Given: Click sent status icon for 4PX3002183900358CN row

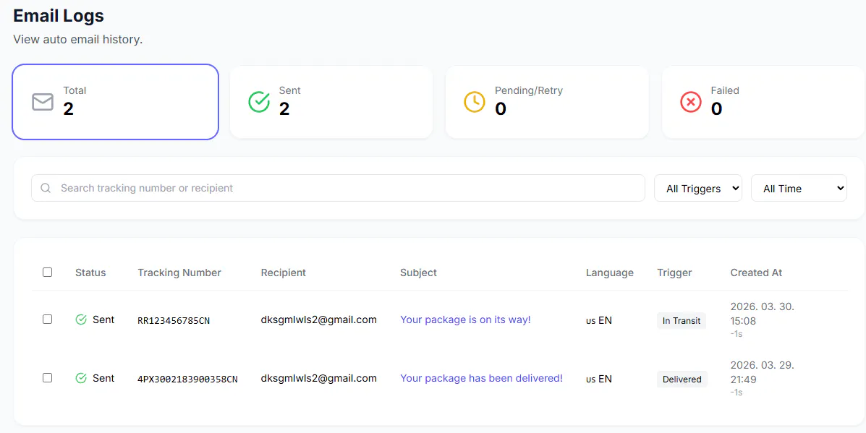Looking at the screenshot, I should click(81, 378).
